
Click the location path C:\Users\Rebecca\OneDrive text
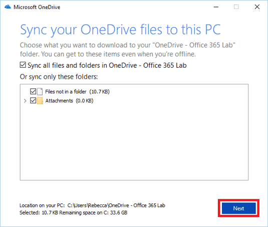pos(116,205)
